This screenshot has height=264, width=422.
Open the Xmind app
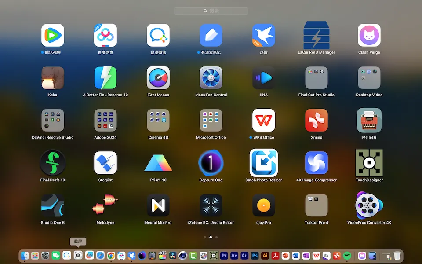[316, 121]
